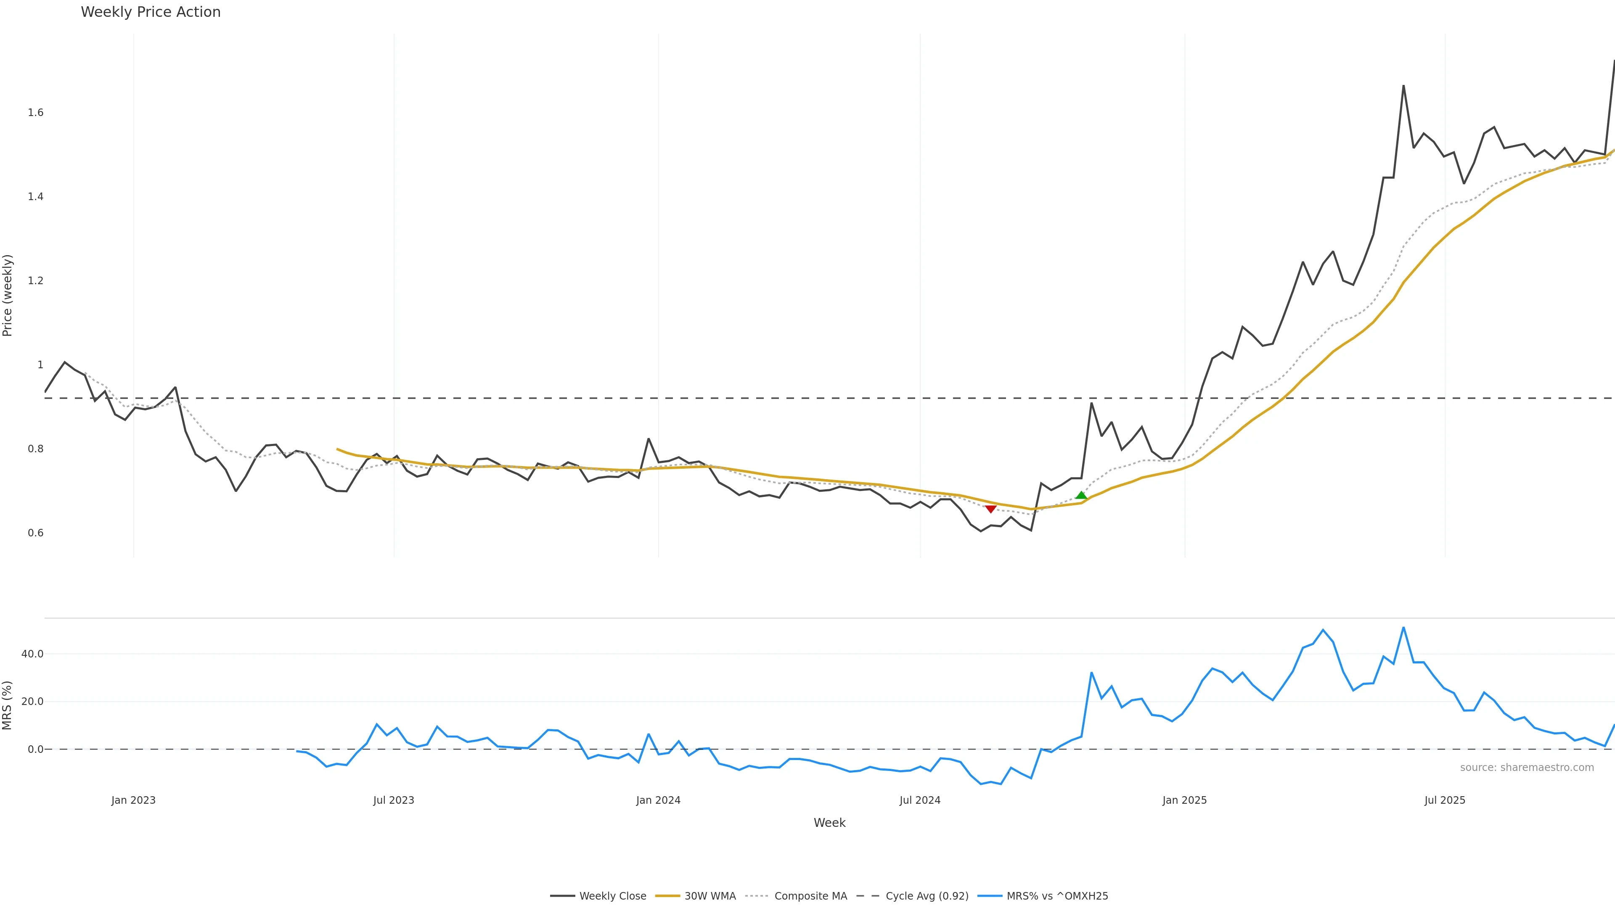Viewport: 1615px width, 908px height.
Task: Click the dotted swatch beside Composite MA
Action: point(757,896)
